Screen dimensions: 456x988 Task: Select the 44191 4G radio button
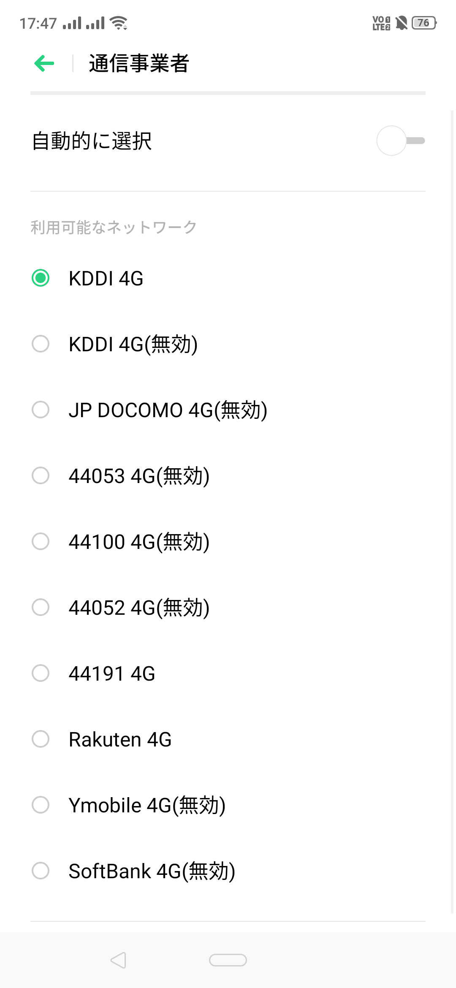(x=41, y=673)
